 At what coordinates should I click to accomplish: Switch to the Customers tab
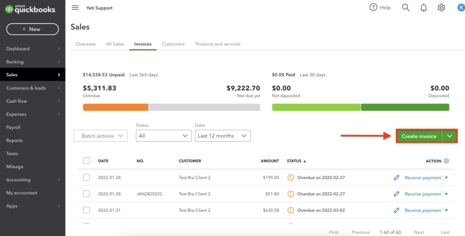point(173,44)
